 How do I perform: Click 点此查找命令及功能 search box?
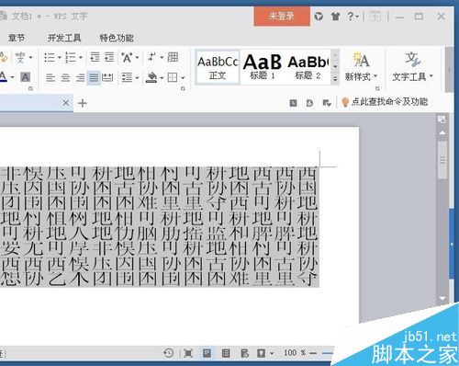click(385, 102)
